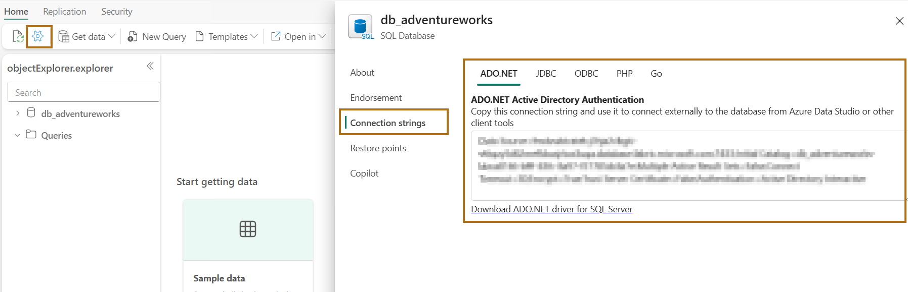Screen dimensions: 908x292
Task: Expand the Open in dropdown chevron
Action: tap(322, 36)
